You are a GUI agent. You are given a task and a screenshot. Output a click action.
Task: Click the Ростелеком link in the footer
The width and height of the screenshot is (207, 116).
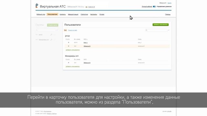(x=48, y=111)
